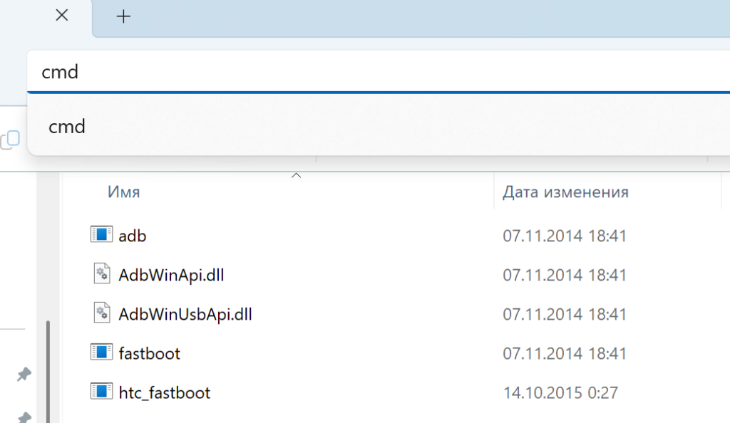The height and width of the screenshot is (423, 730).
Task: Click the htc_fastboot application file icon
Action: pos(101,391)
